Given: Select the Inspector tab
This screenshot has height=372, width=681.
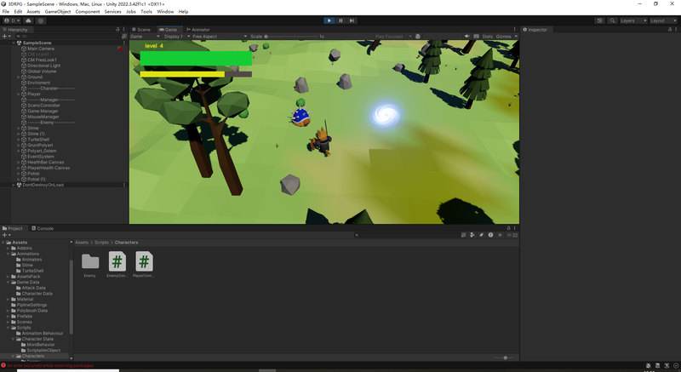Looking at the screenshot, I should (x=535, y=30).
